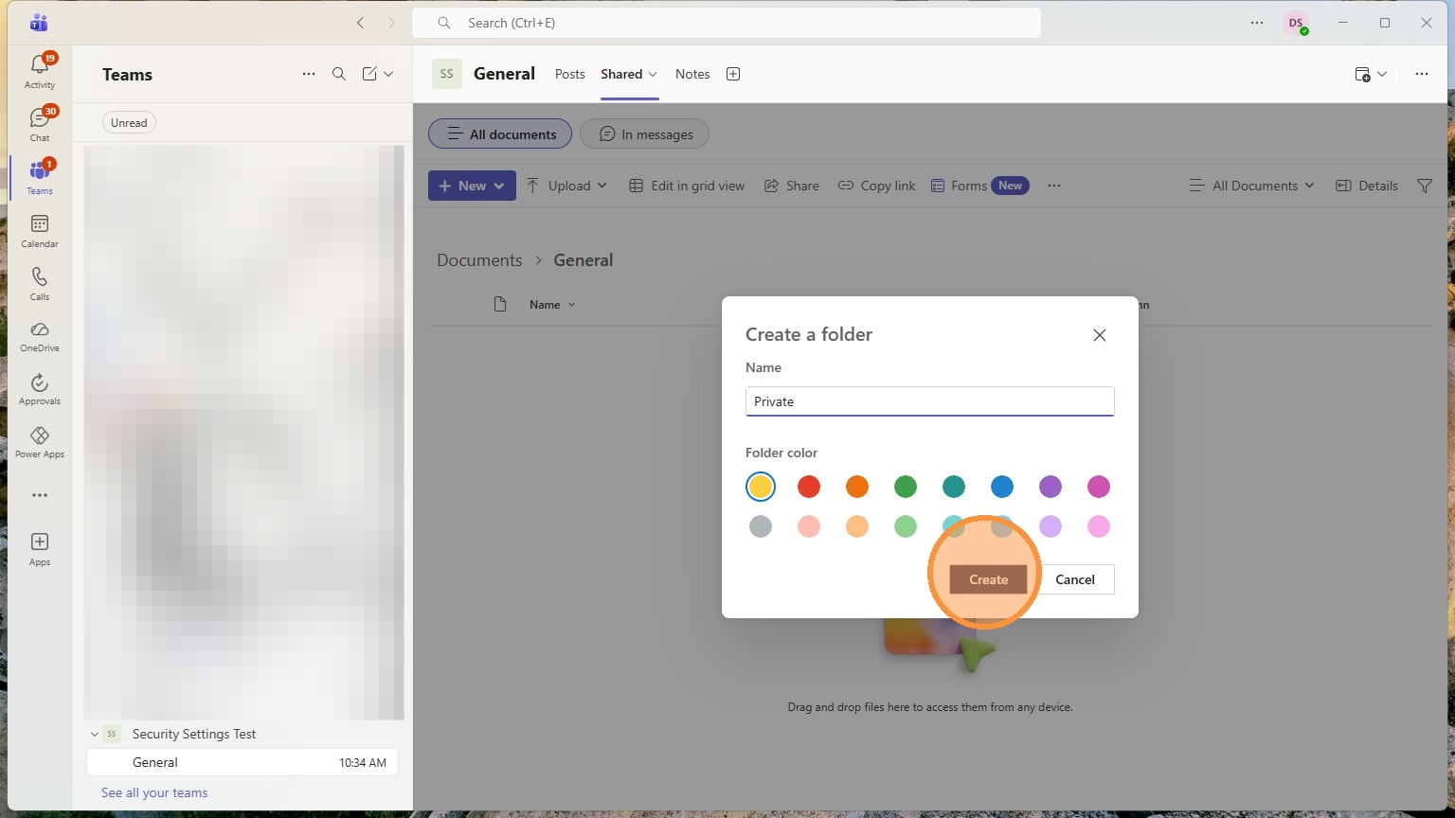Image resolution: width=1455 pixels, height=818 pixels.
Task: Click Share in the toolbar
Action: coord(792,186)
